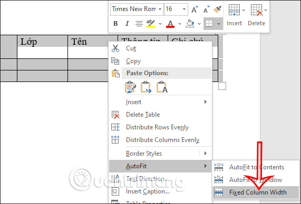Click the center align icon

[x=139, y=24]
